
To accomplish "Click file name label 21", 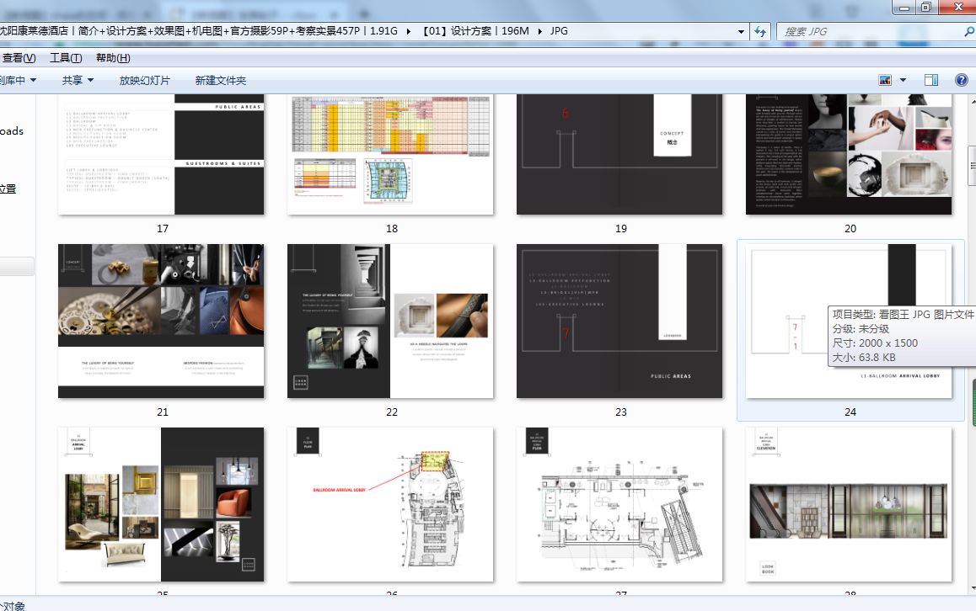I will tap(163, 412).
